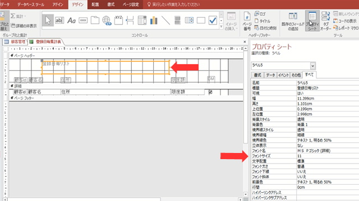This screenshot has height=201, width=359.
Task: Click 集計 in the grouping group
Action: click(x=19, y=16)
